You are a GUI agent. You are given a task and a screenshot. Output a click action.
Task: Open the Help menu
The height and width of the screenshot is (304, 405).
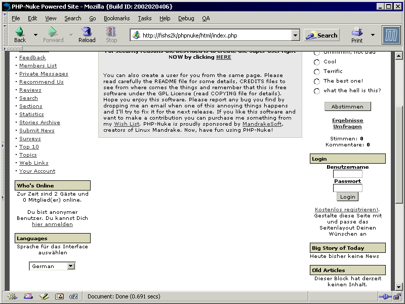165,18
